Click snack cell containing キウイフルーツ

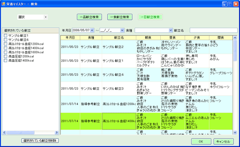pos(221,89)
